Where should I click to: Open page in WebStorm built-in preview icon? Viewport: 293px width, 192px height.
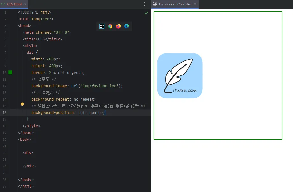pos(102,26)
